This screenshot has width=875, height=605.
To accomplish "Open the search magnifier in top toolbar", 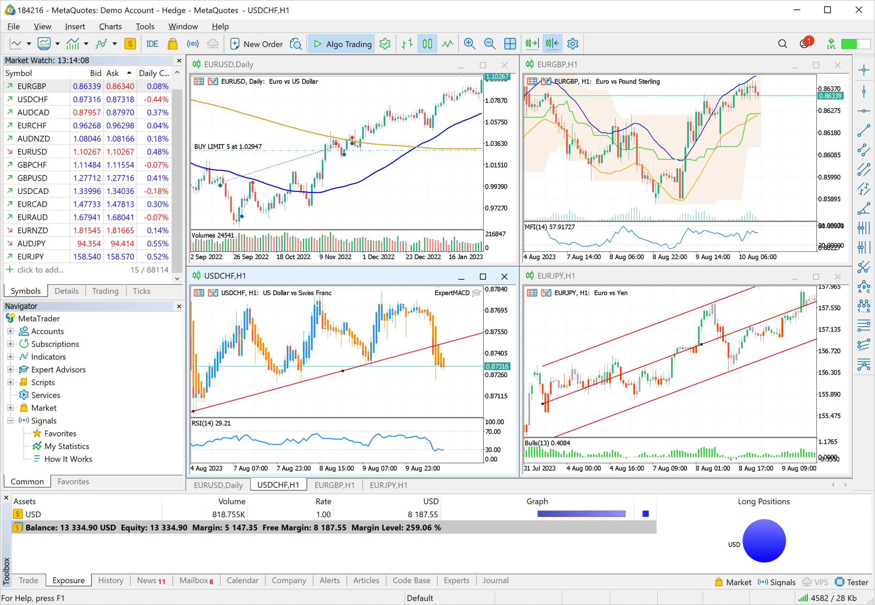I will [782, 44].
